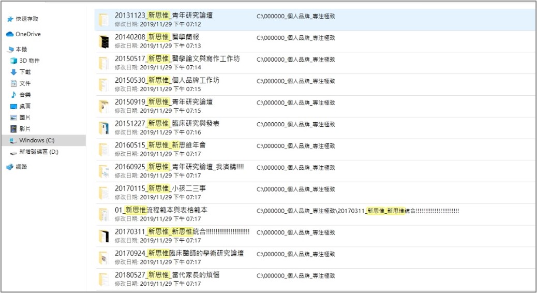Select 快速存取 in the navigation pane
537x293 pixels.
click(27, 19)
